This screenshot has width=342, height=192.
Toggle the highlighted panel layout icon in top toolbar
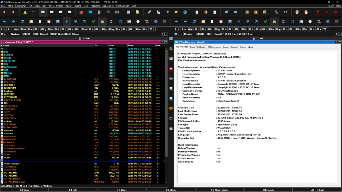(x=43, y=12)
